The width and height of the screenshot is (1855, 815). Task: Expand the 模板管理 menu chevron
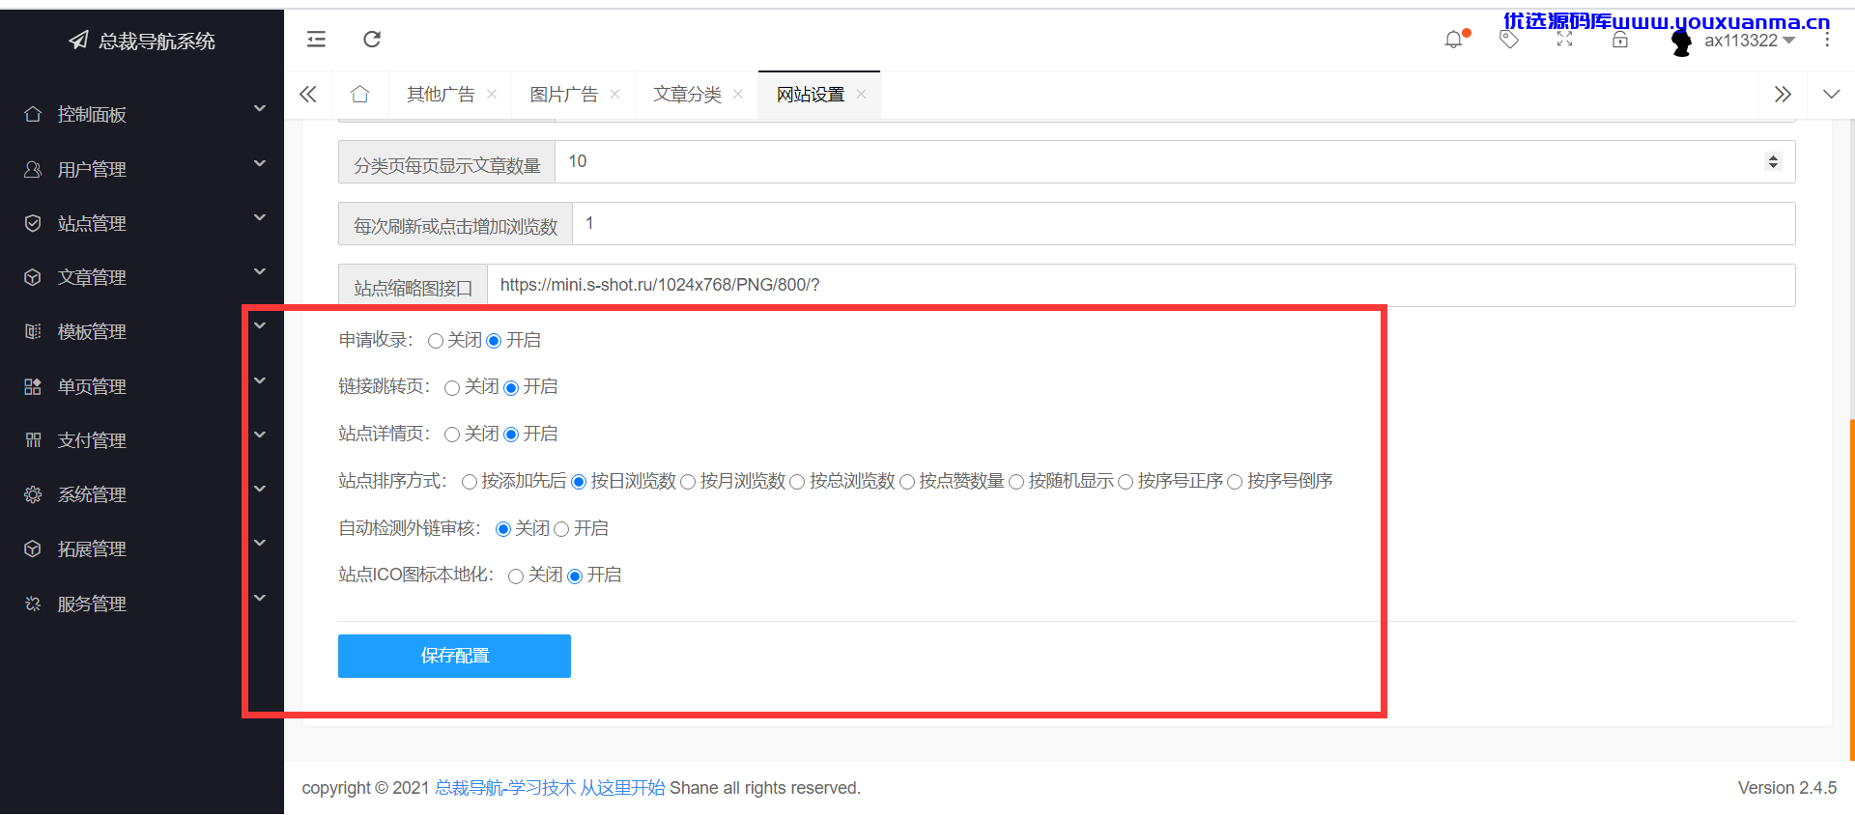260,325
